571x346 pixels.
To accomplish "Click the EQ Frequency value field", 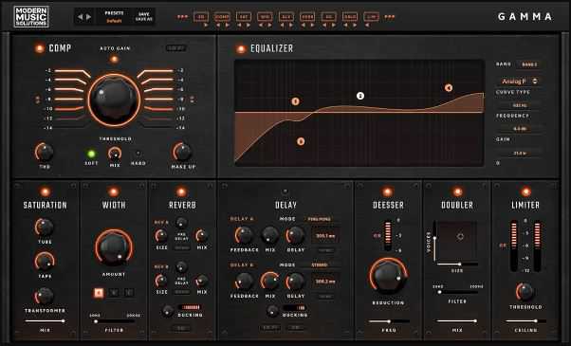I will click(x=520, y=105).
